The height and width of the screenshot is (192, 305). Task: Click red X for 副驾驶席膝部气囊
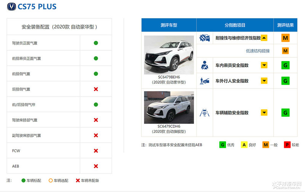coord(96,136)
